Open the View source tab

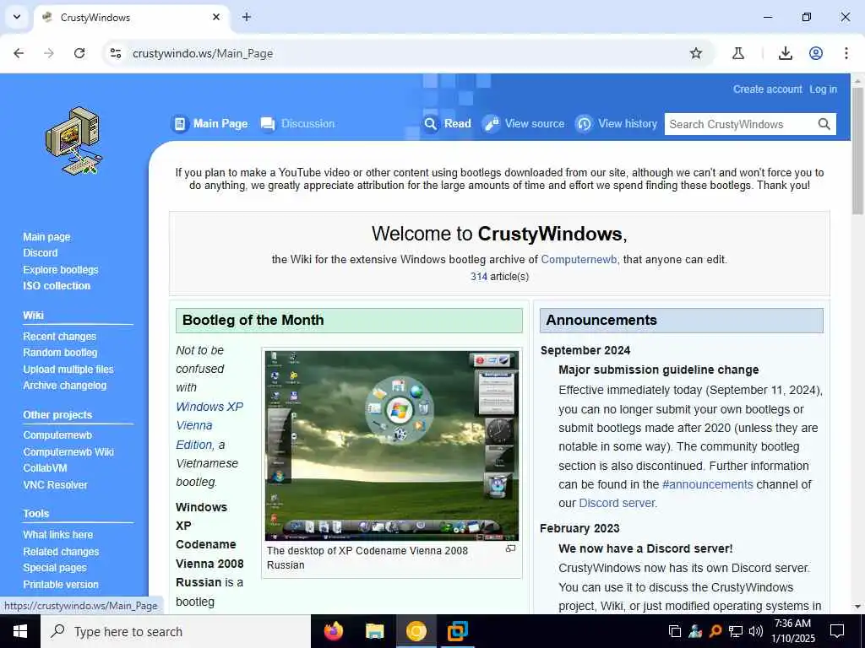(524, 124)
